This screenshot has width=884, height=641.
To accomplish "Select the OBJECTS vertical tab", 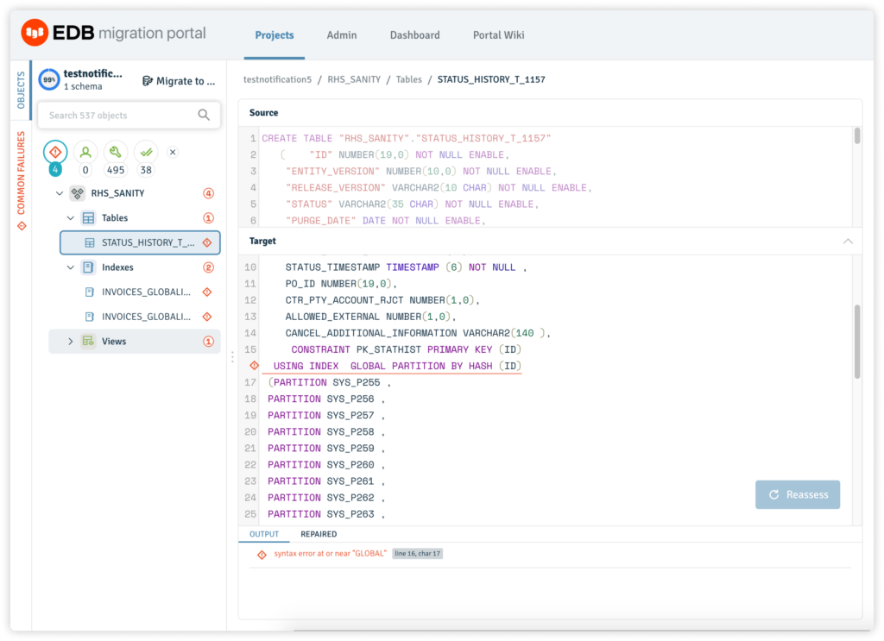I will coord(21,90).
